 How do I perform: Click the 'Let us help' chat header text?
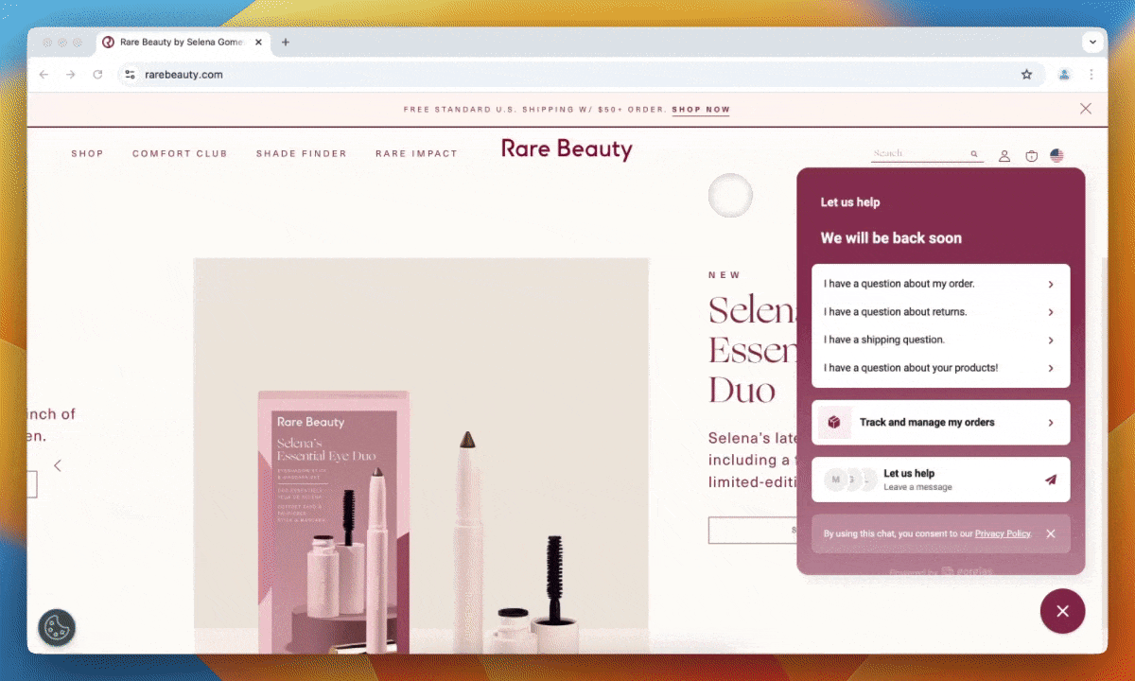(x=850, y=202)
